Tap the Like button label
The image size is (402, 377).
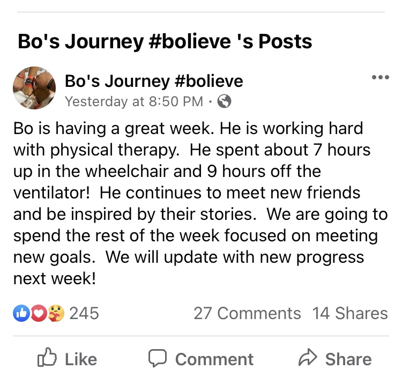click(x=81, y=359)
